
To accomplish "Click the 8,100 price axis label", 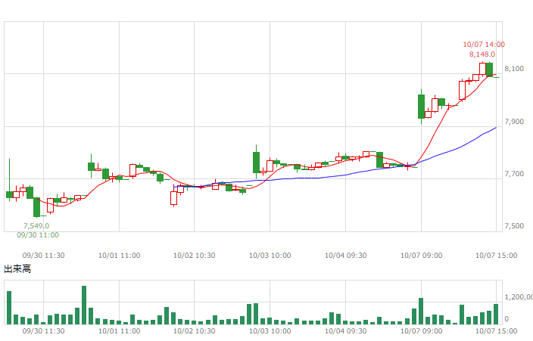I will 514,69.
